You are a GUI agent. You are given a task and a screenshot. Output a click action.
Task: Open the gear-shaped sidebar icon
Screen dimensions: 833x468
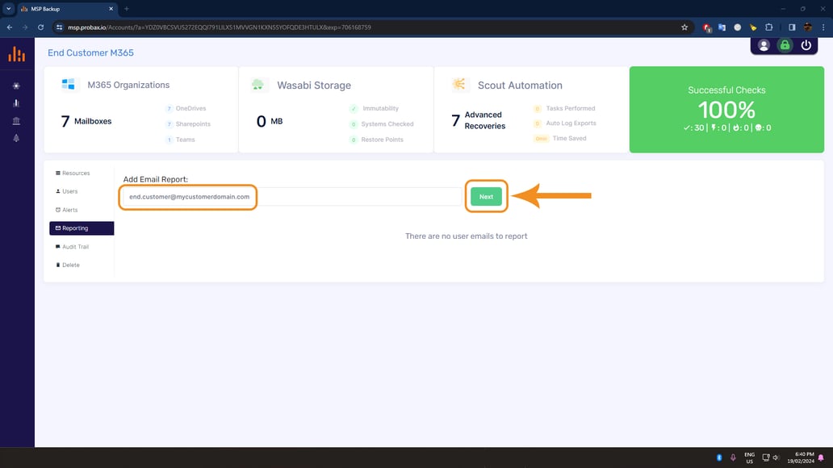[16, 86]
